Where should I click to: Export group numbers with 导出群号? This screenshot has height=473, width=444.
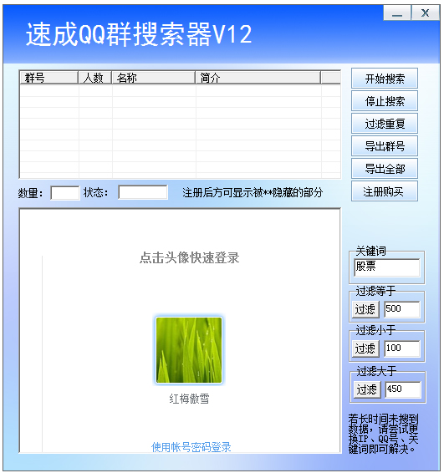coord(385,146)
